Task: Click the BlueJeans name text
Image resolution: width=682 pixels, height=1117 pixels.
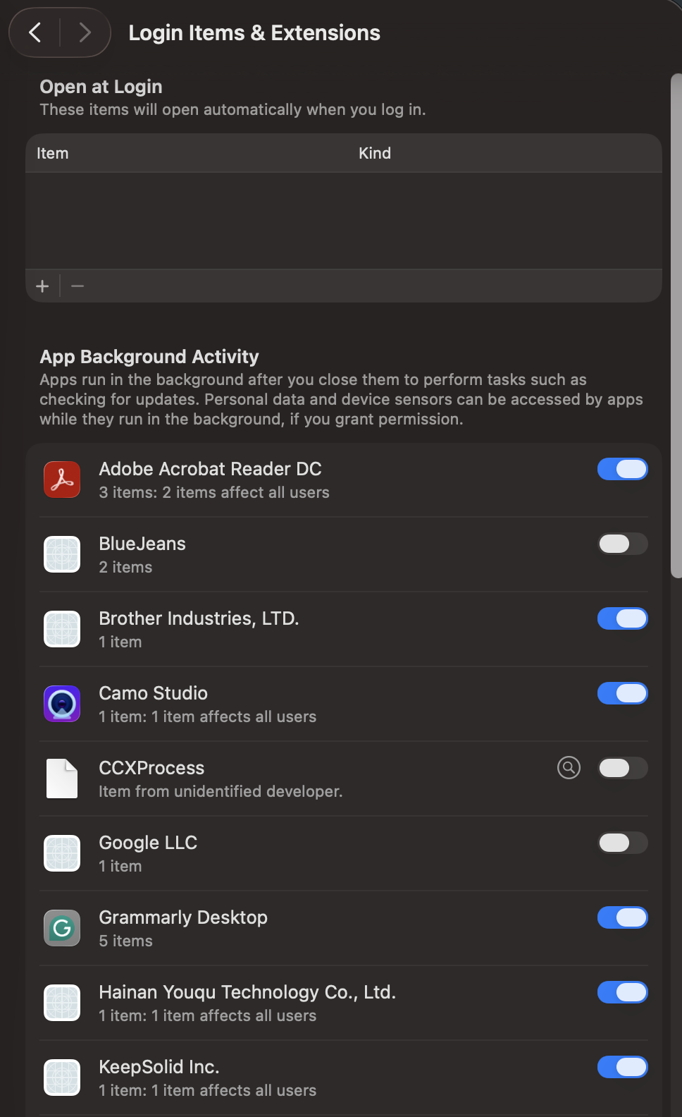Action: tap(142, 544)
